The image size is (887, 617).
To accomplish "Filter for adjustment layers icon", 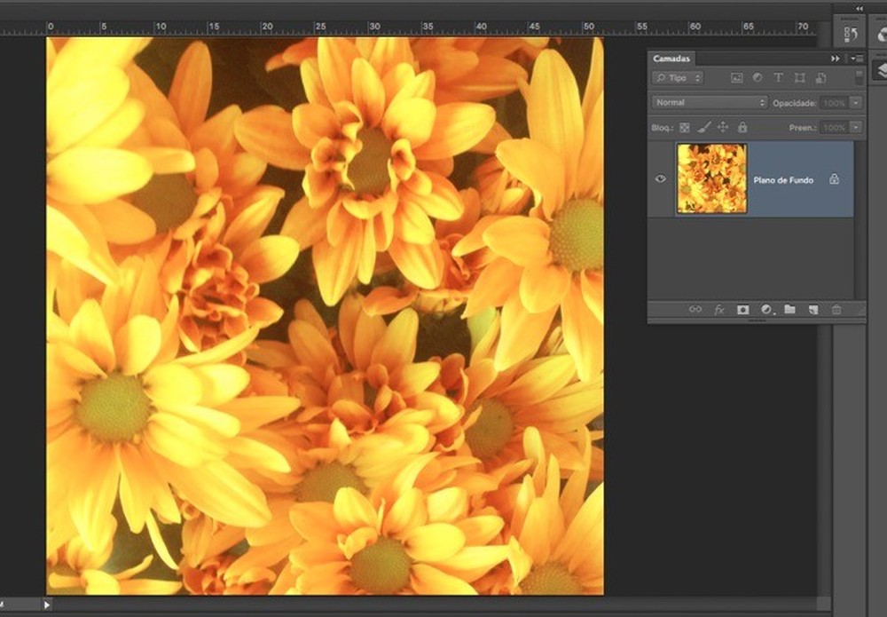I will (x=757, y=78).
